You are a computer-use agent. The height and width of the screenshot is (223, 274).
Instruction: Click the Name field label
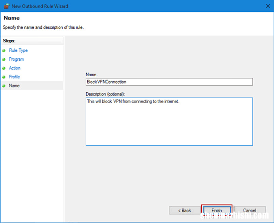[x=92, y=75]
